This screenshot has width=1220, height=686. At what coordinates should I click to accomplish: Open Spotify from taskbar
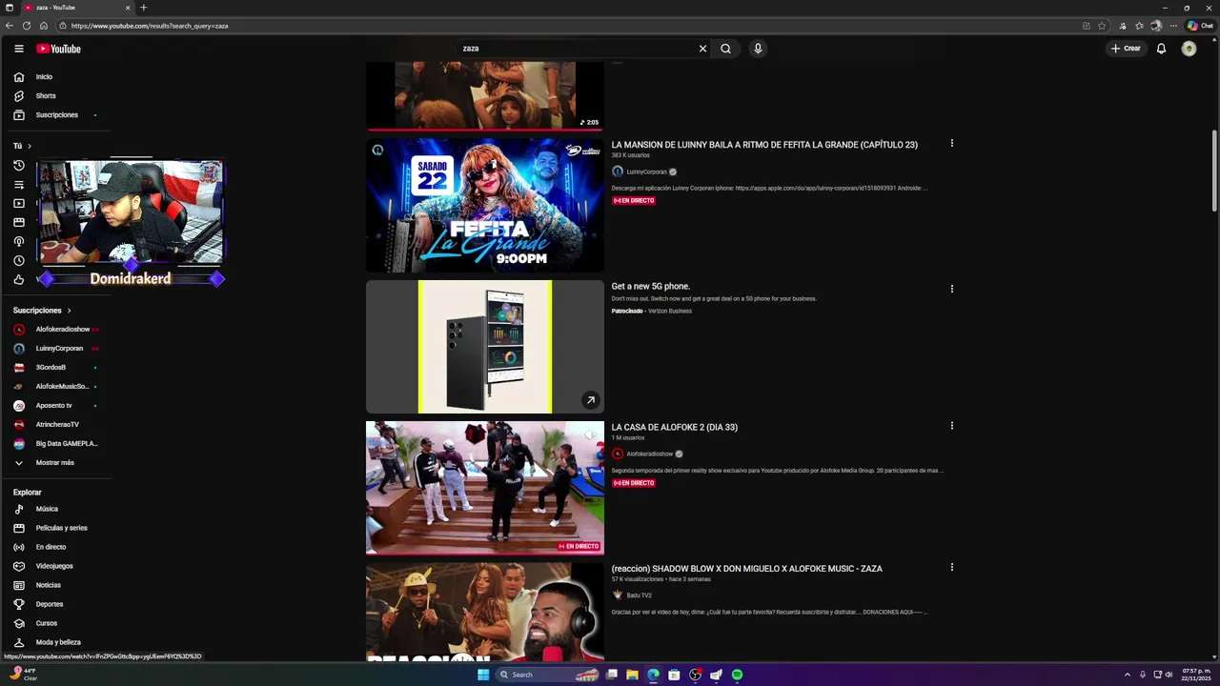(x=737, y=675)
